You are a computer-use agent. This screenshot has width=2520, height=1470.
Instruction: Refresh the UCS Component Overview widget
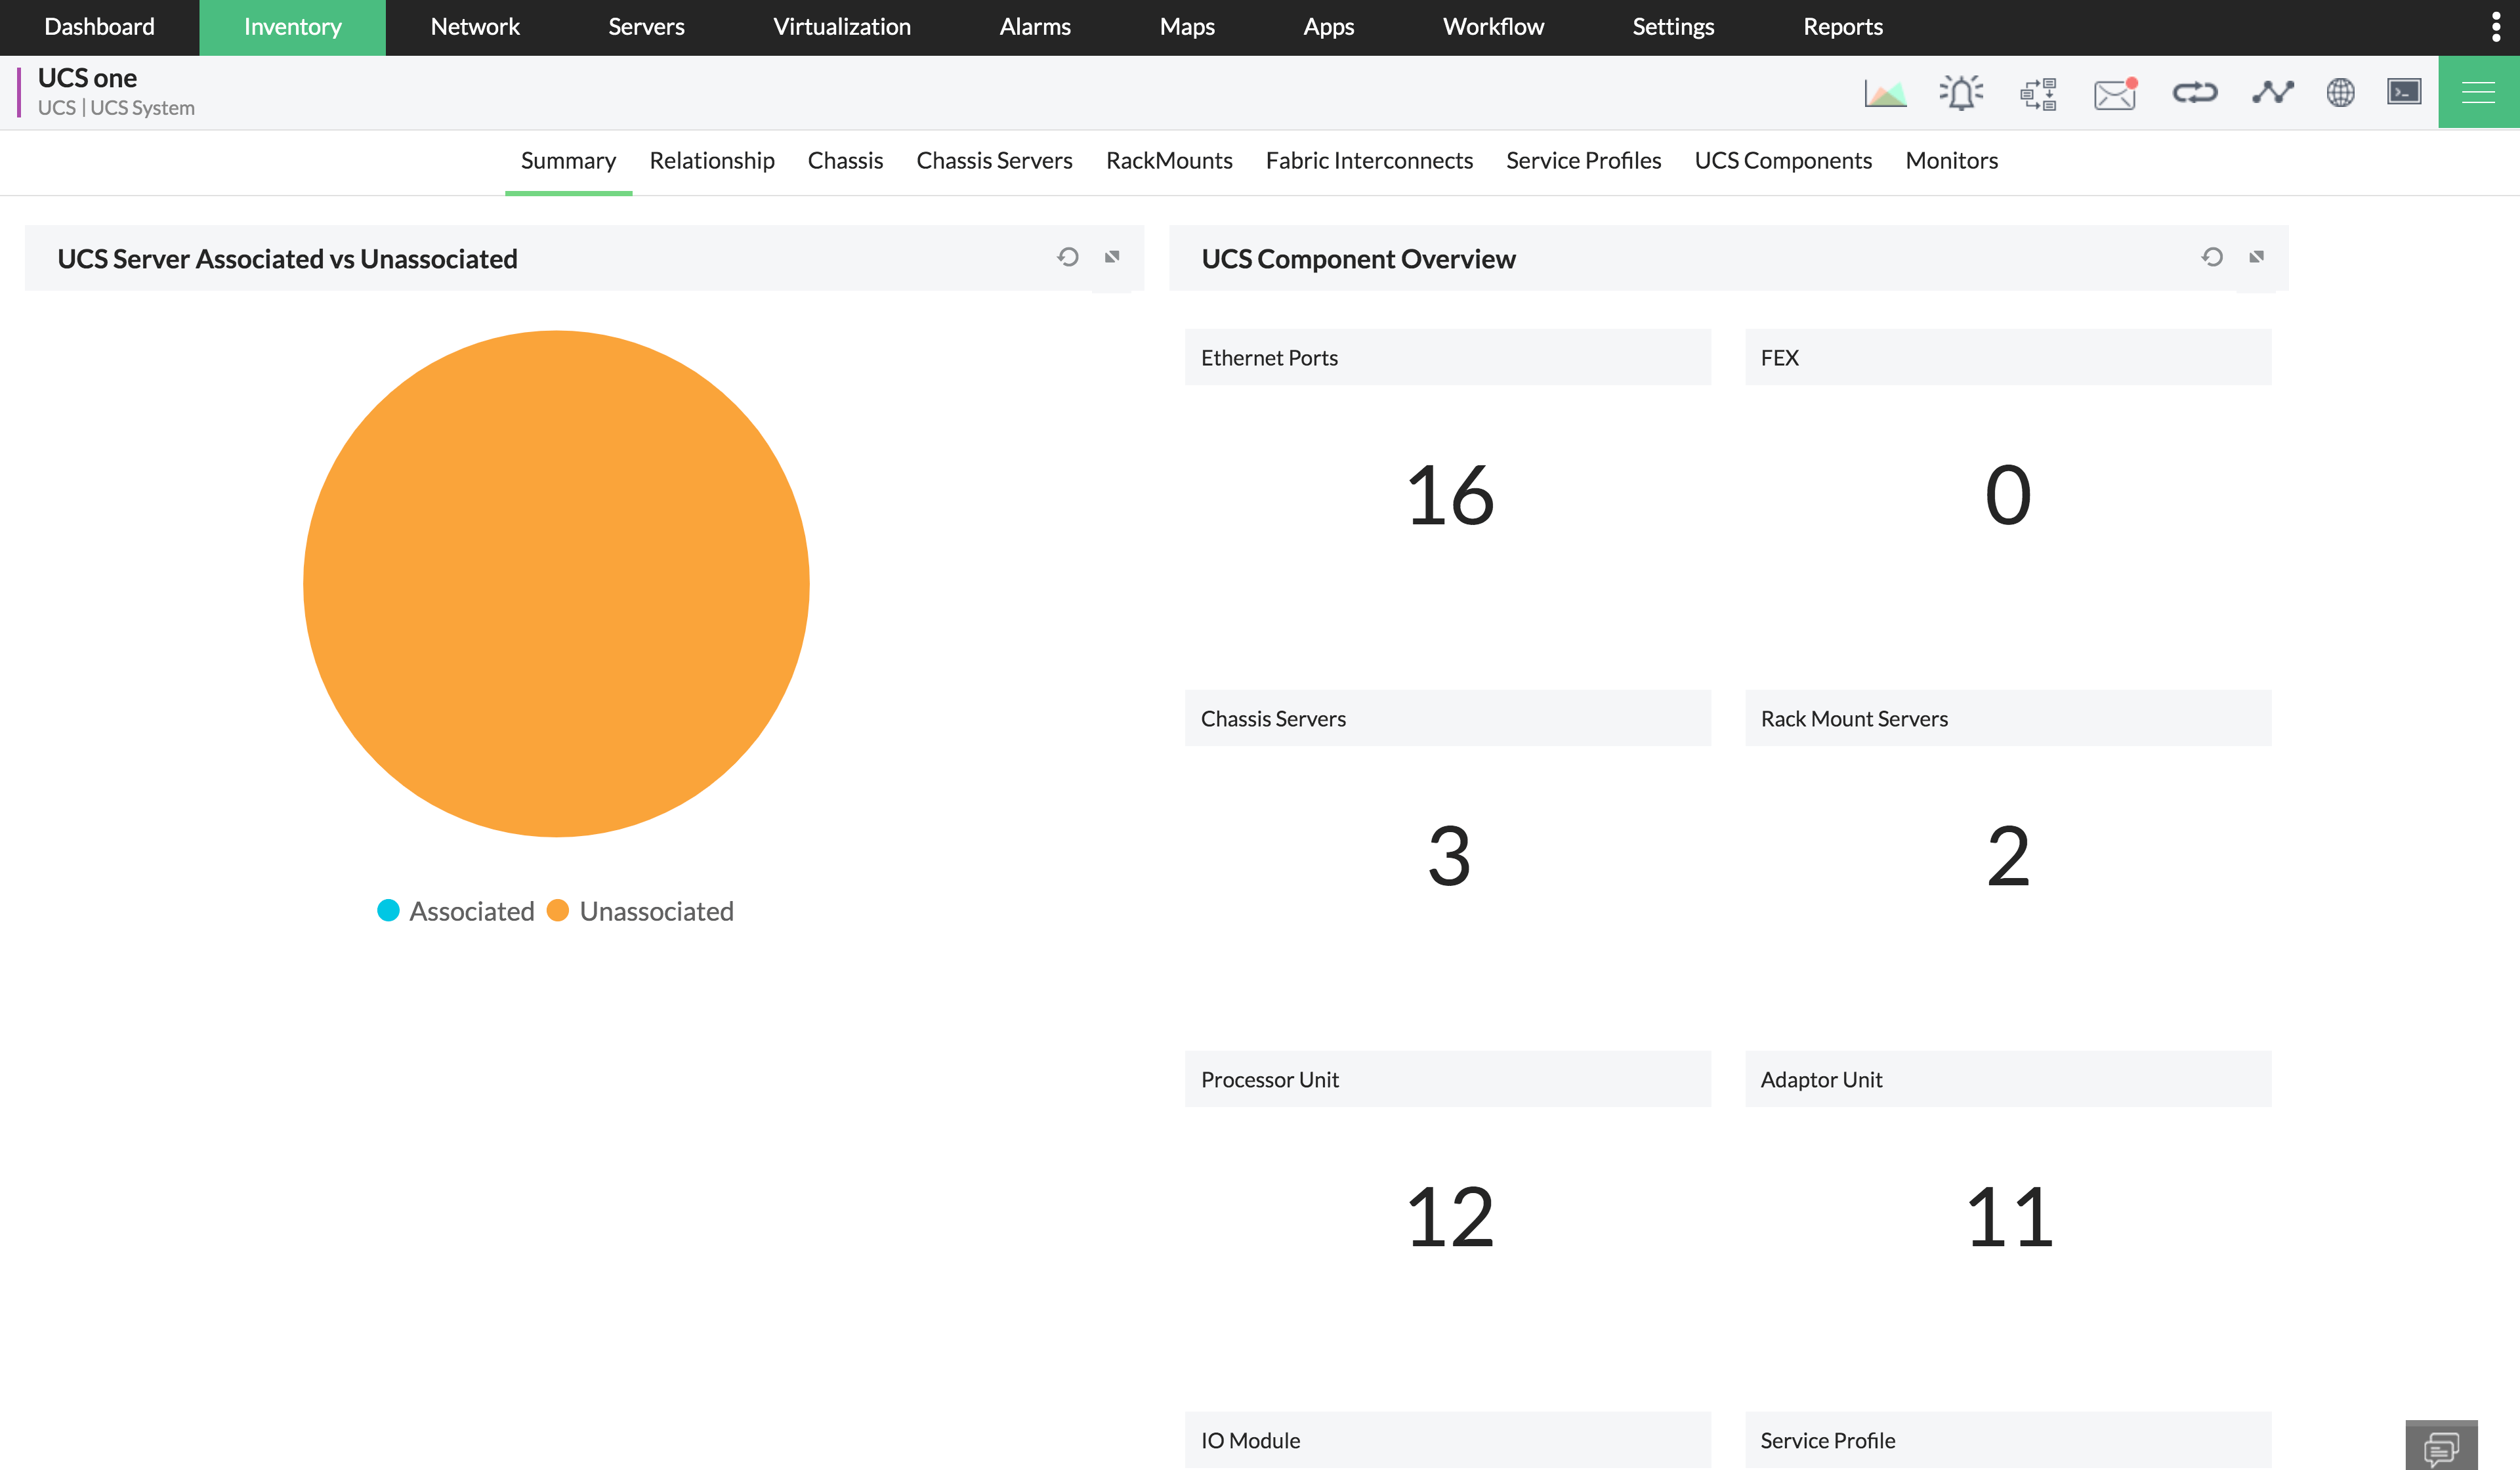point(2212,257)
